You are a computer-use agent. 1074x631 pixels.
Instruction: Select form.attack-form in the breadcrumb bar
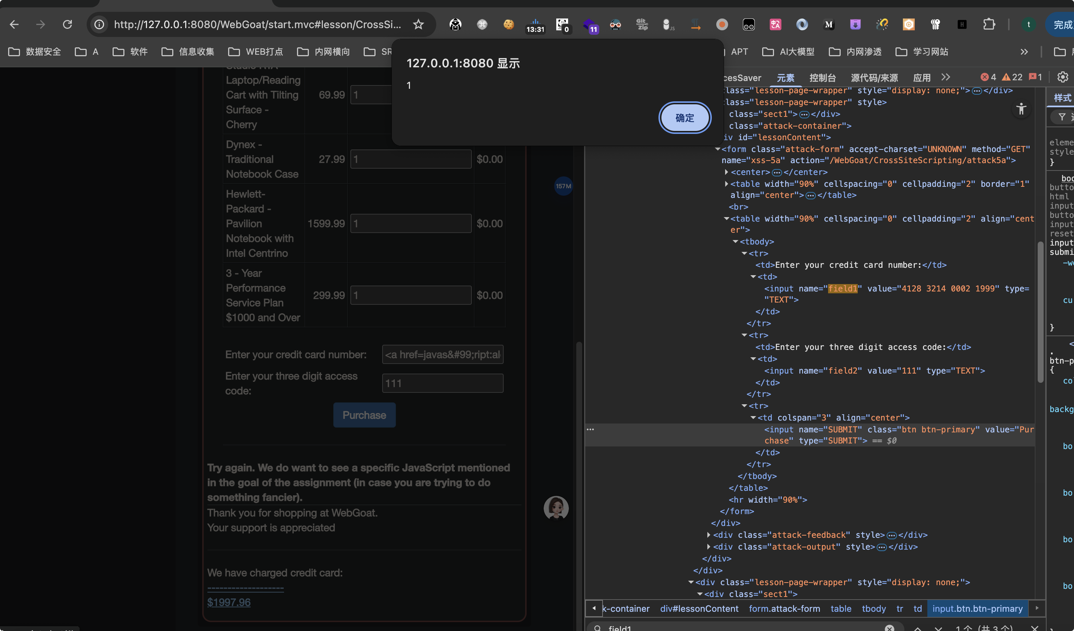coord(784,608)
